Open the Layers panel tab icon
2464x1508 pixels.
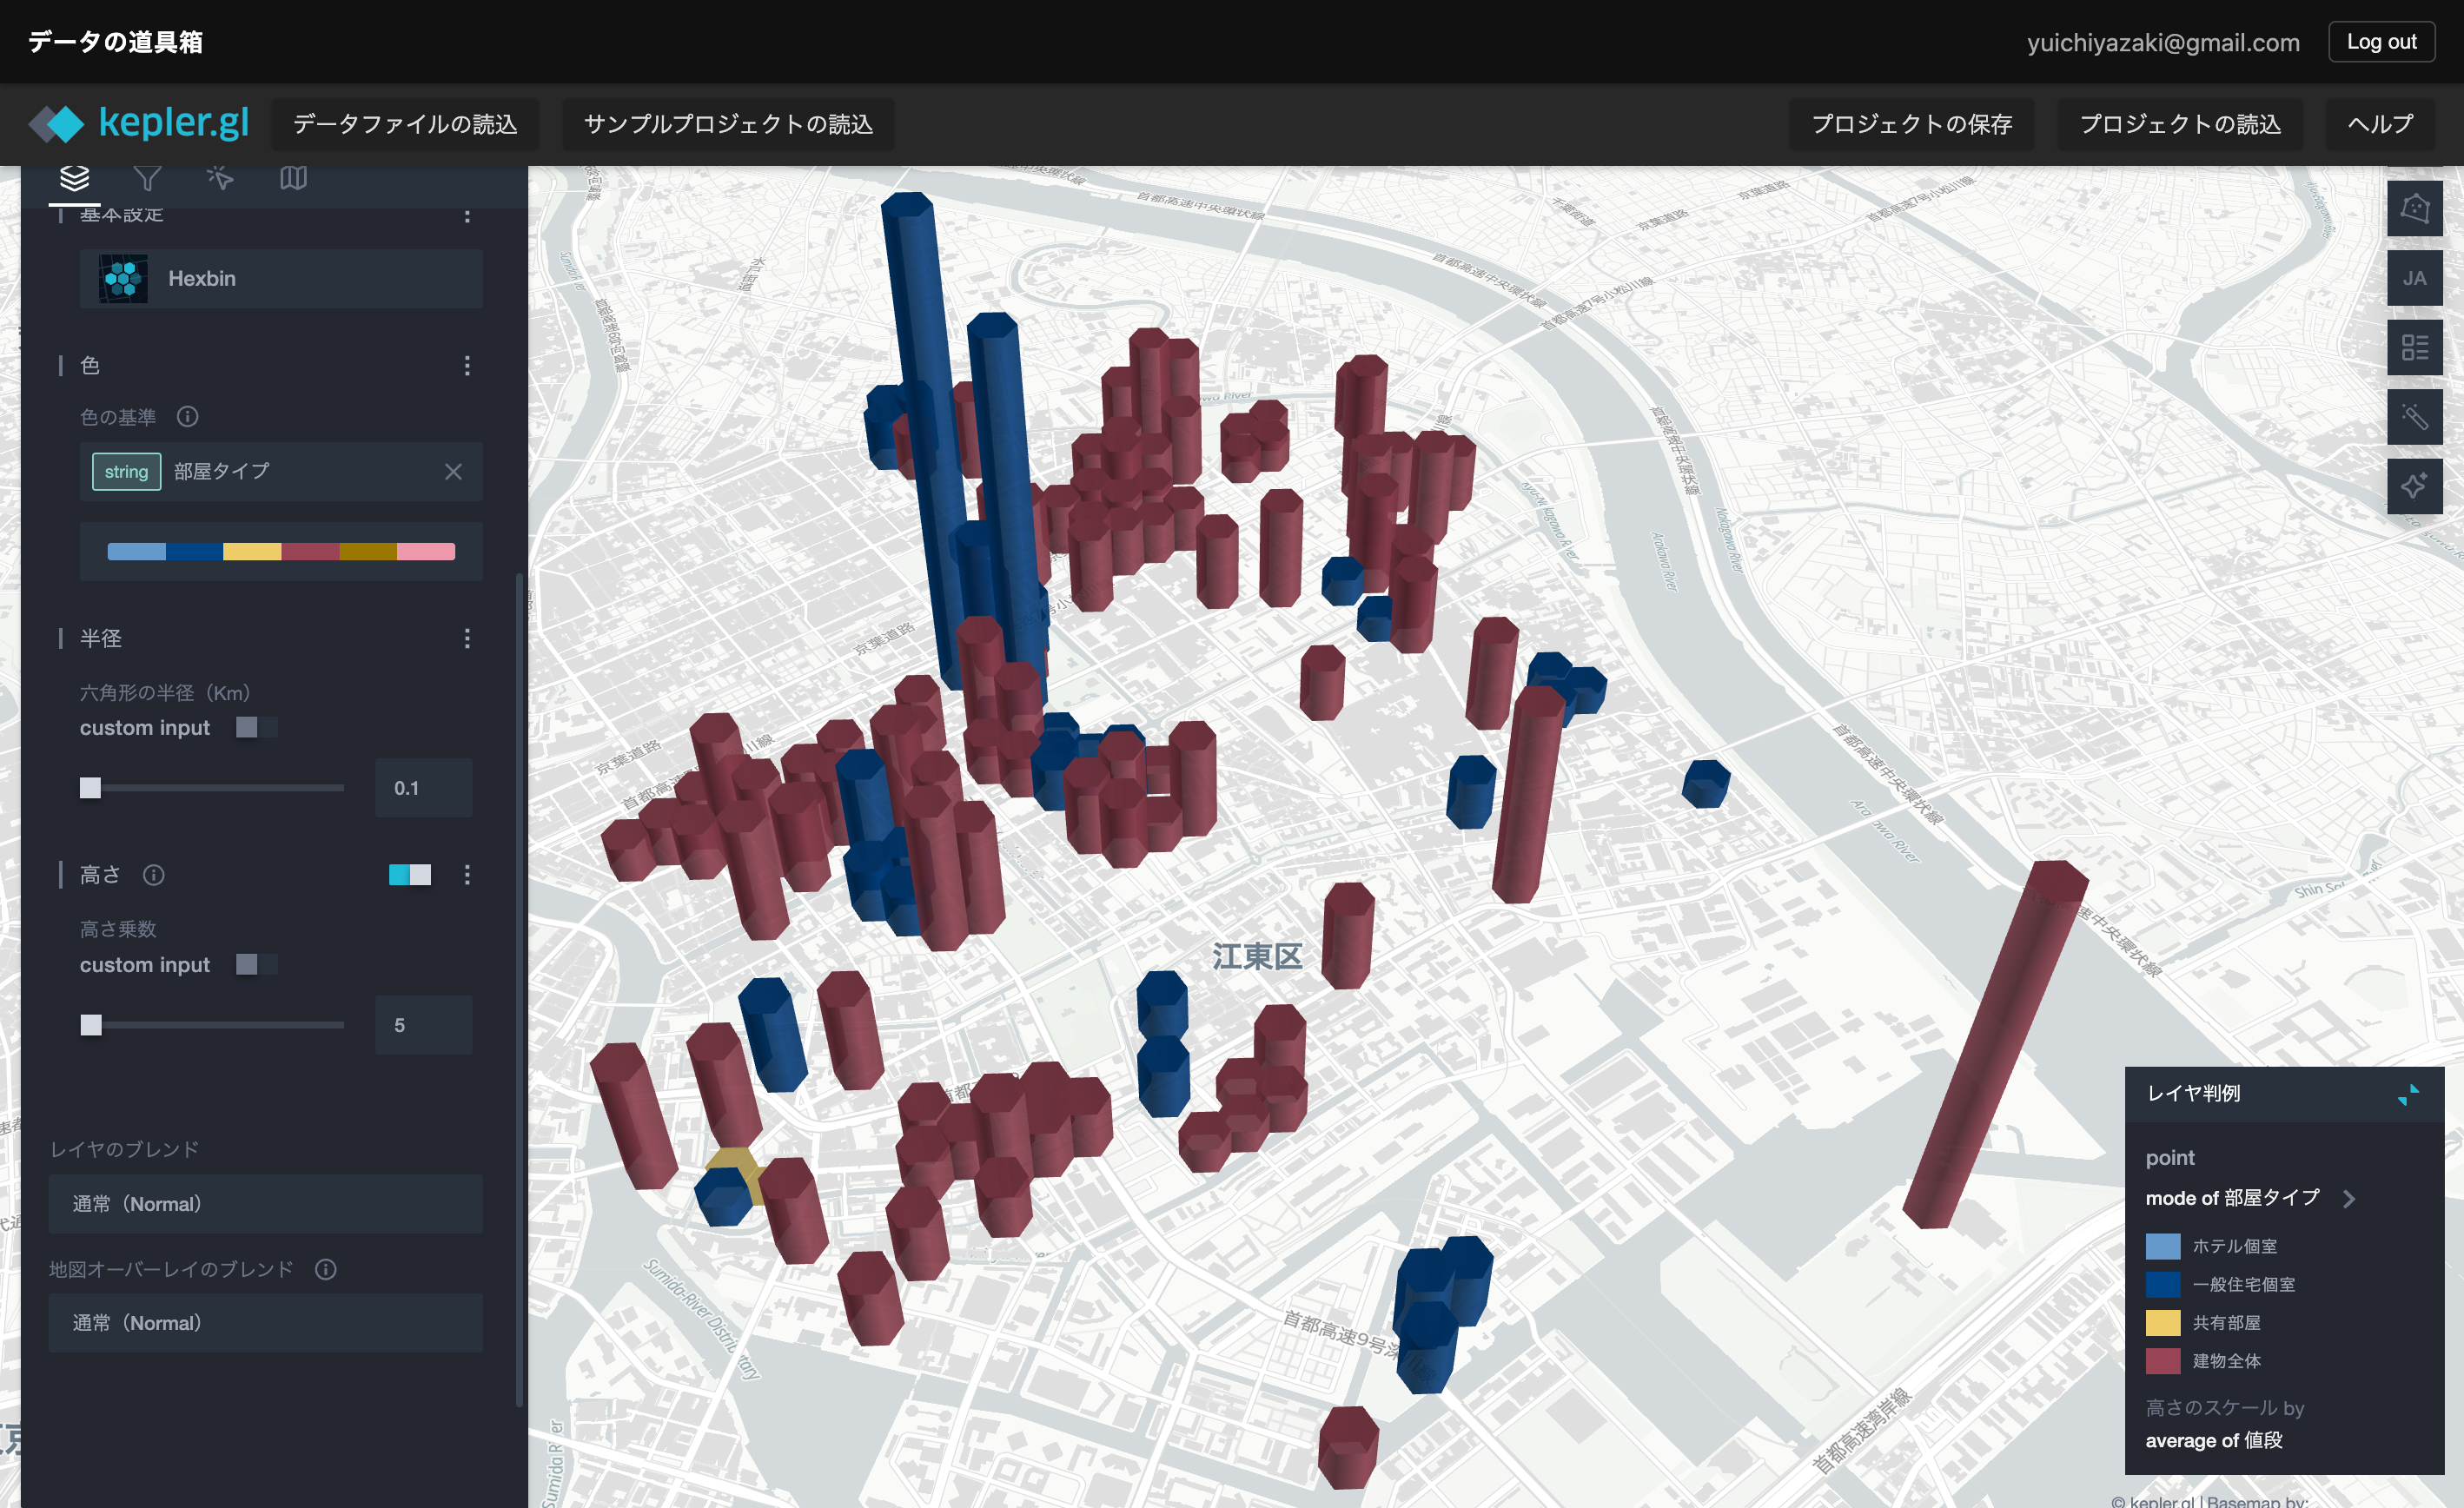(x=74, y=178)
